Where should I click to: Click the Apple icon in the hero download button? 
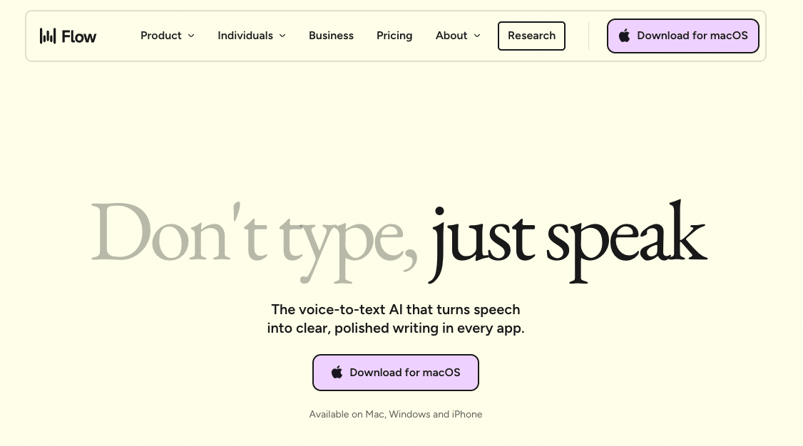pos(337,373)
